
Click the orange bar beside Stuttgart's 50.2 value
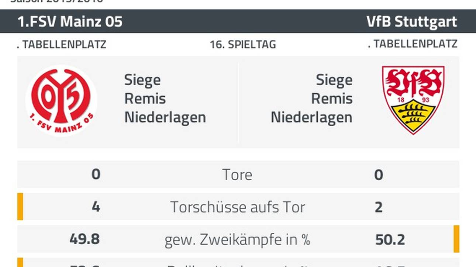click(x=456, y=239)
